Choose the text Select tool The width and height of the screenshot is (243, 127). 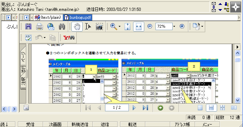[88, 27]
